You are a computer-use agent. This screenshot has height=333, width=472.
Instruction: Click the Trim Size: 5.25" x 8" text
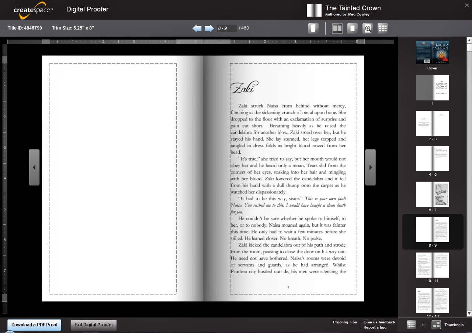pos(73,28)
